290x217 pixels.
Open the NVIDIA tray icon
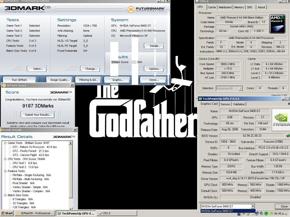[271, 213]
